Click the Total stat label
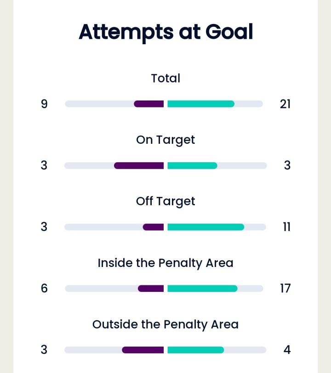 (166, 78)
